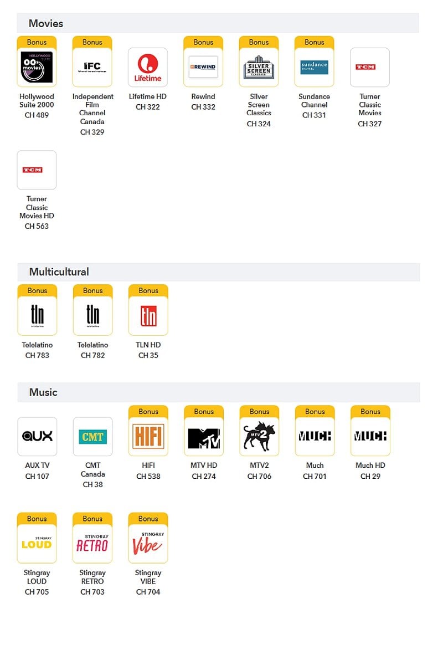Screen dimensions: 443x665
Task: Pick the CMT Canada logo
Action: [92, 437]
